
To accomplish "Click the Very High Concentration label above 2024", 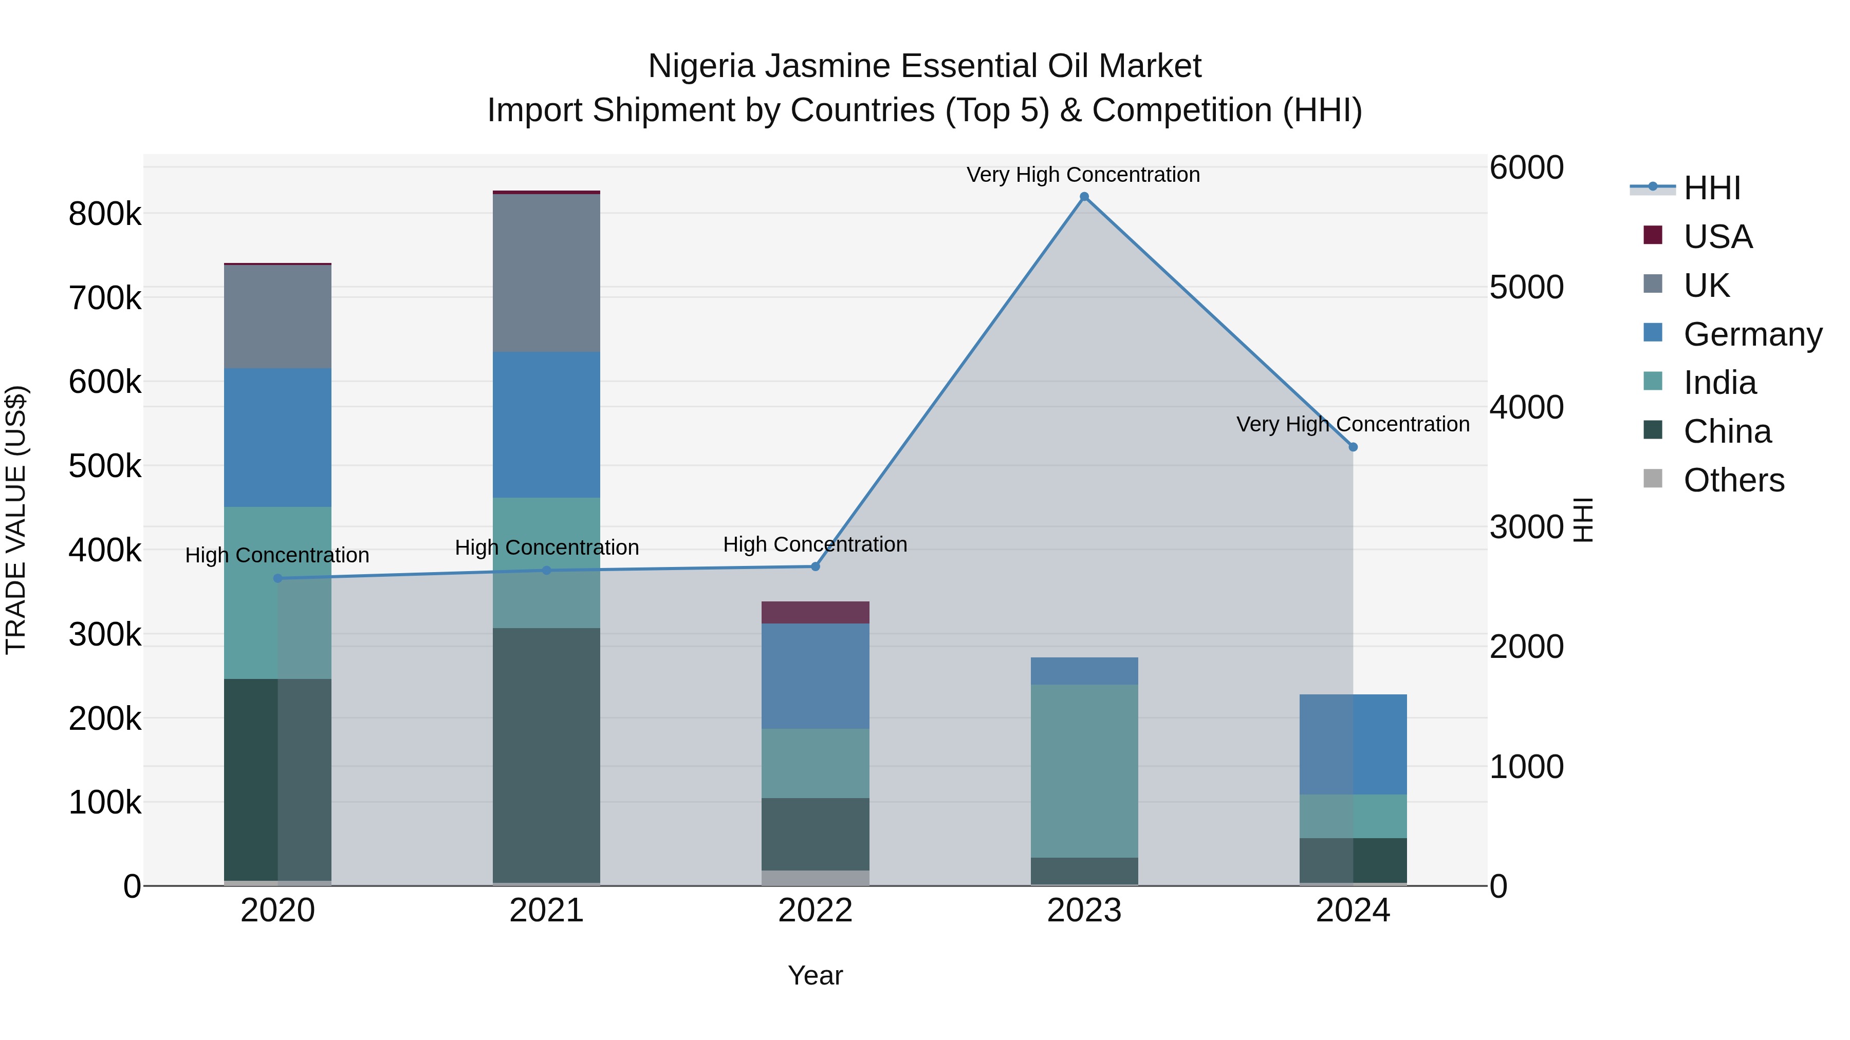I will point(1353,424).
